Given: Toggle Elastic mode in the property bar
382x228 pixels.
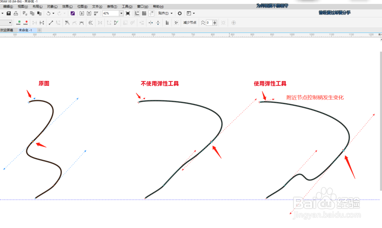Looking at the screenshot, I should tap(167, 23).
